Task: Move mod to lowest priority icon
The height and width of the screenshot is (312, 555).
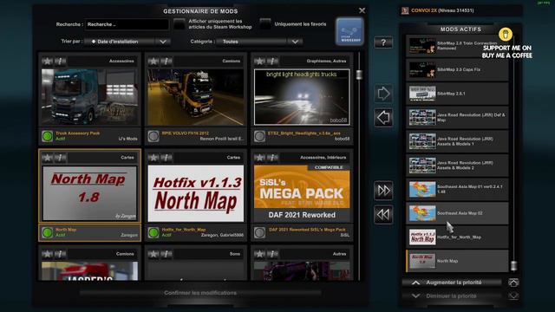Action: [x=513, y=296]
